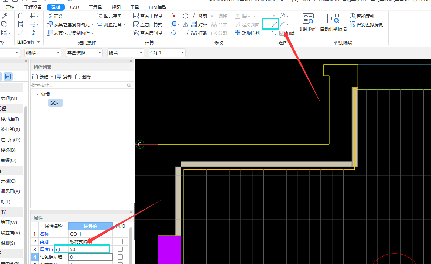Close the 属性 panel

click(131, 212)
